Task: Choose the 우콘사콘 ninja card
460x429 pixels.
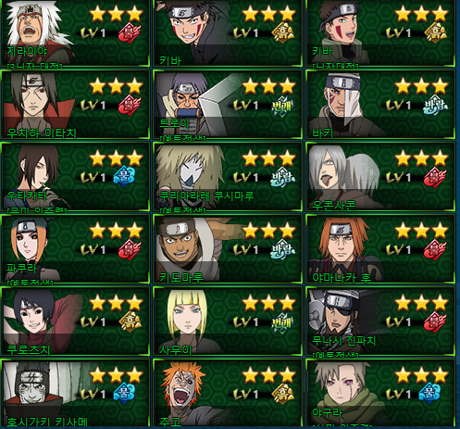Action: coord(379,177)
